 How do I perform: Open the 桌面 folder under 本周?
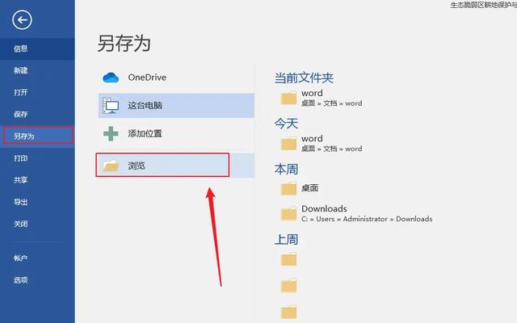pos(310,188)
